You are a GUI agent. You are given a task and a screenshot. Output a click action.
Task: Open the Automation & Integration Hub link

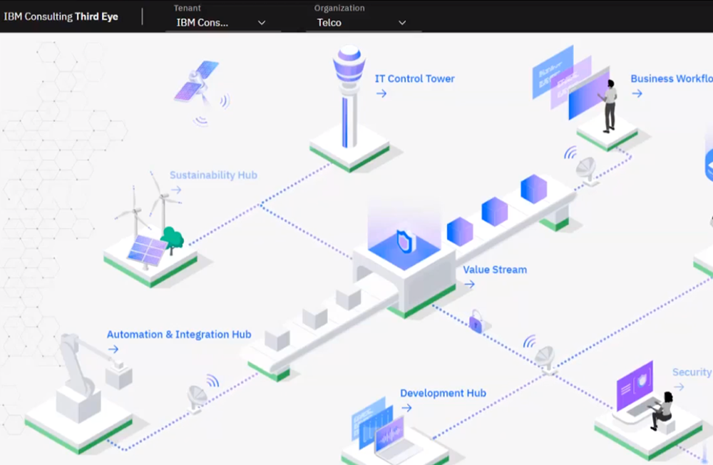click(x=179, y=334)
